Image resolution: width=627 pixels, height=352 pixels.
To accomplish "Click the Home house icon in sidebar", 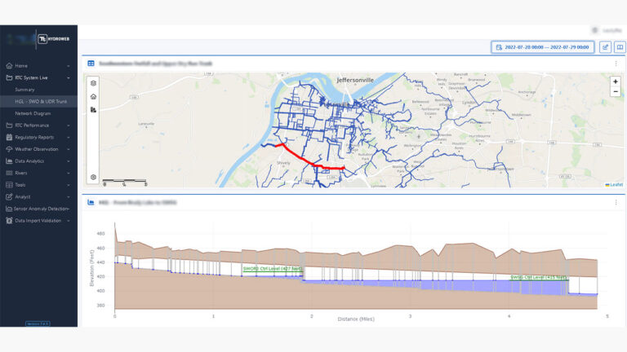I will tap(9, 65).
